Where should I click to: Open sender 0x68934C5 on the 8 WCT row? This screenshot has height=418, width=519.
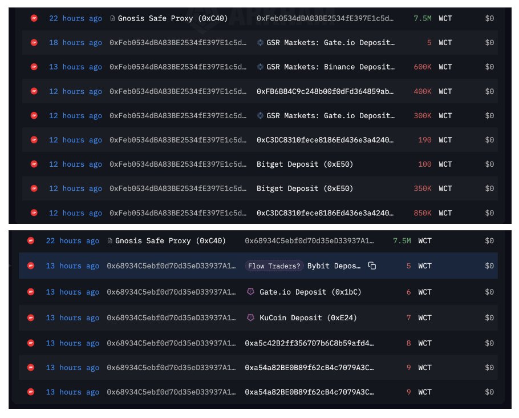(x=171, y=343)
